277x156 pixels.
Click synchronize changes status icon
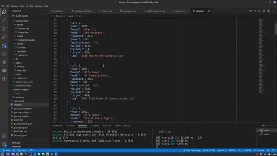tap(14, 150)
